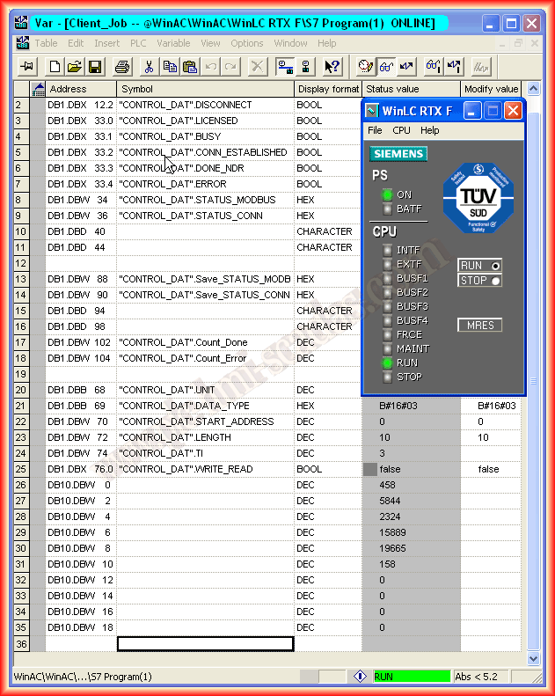Open the CPU menu in WinLC
Screen dimensions: 555x696
pos(401,130)
